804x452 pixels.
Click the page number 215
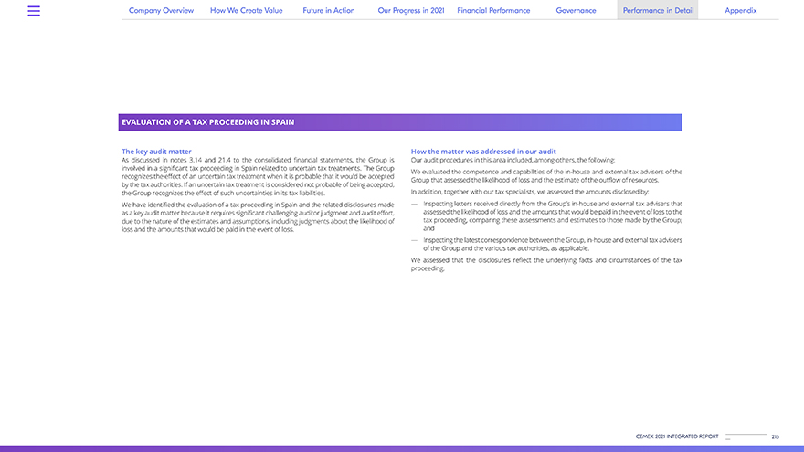click(776, 436)
